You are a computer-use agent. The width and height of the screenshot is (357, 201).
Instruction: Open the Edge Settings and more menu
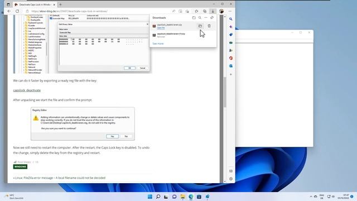point(230,11)
